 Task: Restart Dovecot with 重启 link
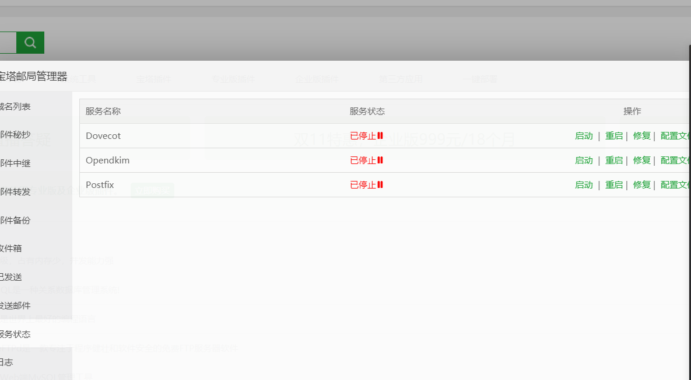click(614, 136)
